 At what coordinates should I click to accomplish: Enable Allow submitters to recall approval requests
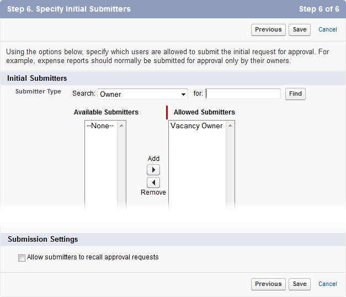pos(22,258)
